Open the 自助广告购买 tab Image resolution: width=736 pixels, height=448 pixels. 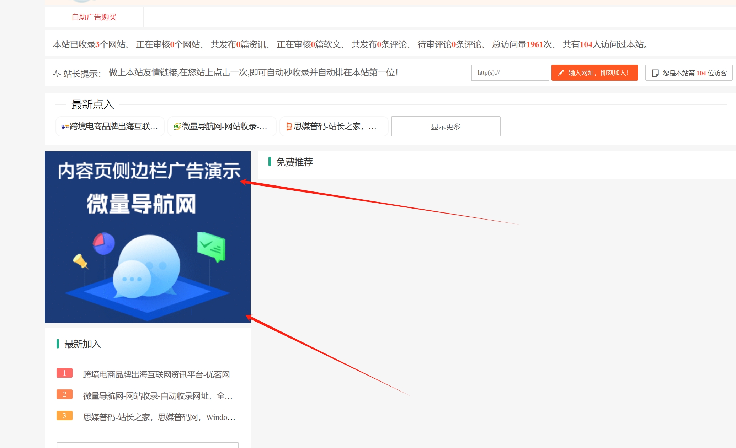coord(94,17)
